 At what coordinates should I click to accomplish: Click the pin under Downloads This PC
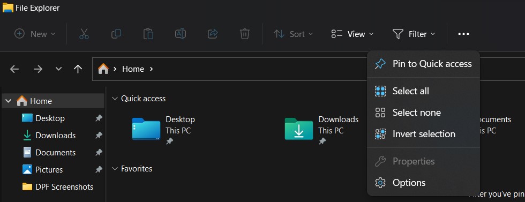(322, 141)
